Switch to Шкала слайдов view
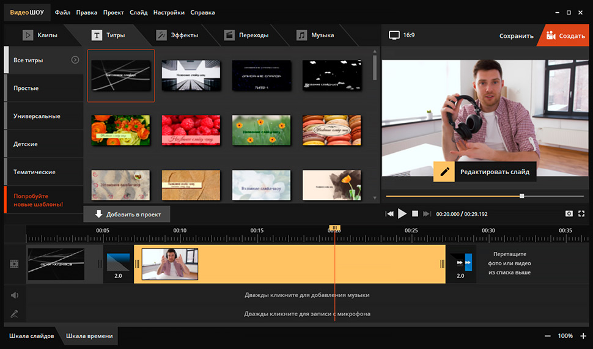This screenshot has height=349, width=593. tap(31, 336)
